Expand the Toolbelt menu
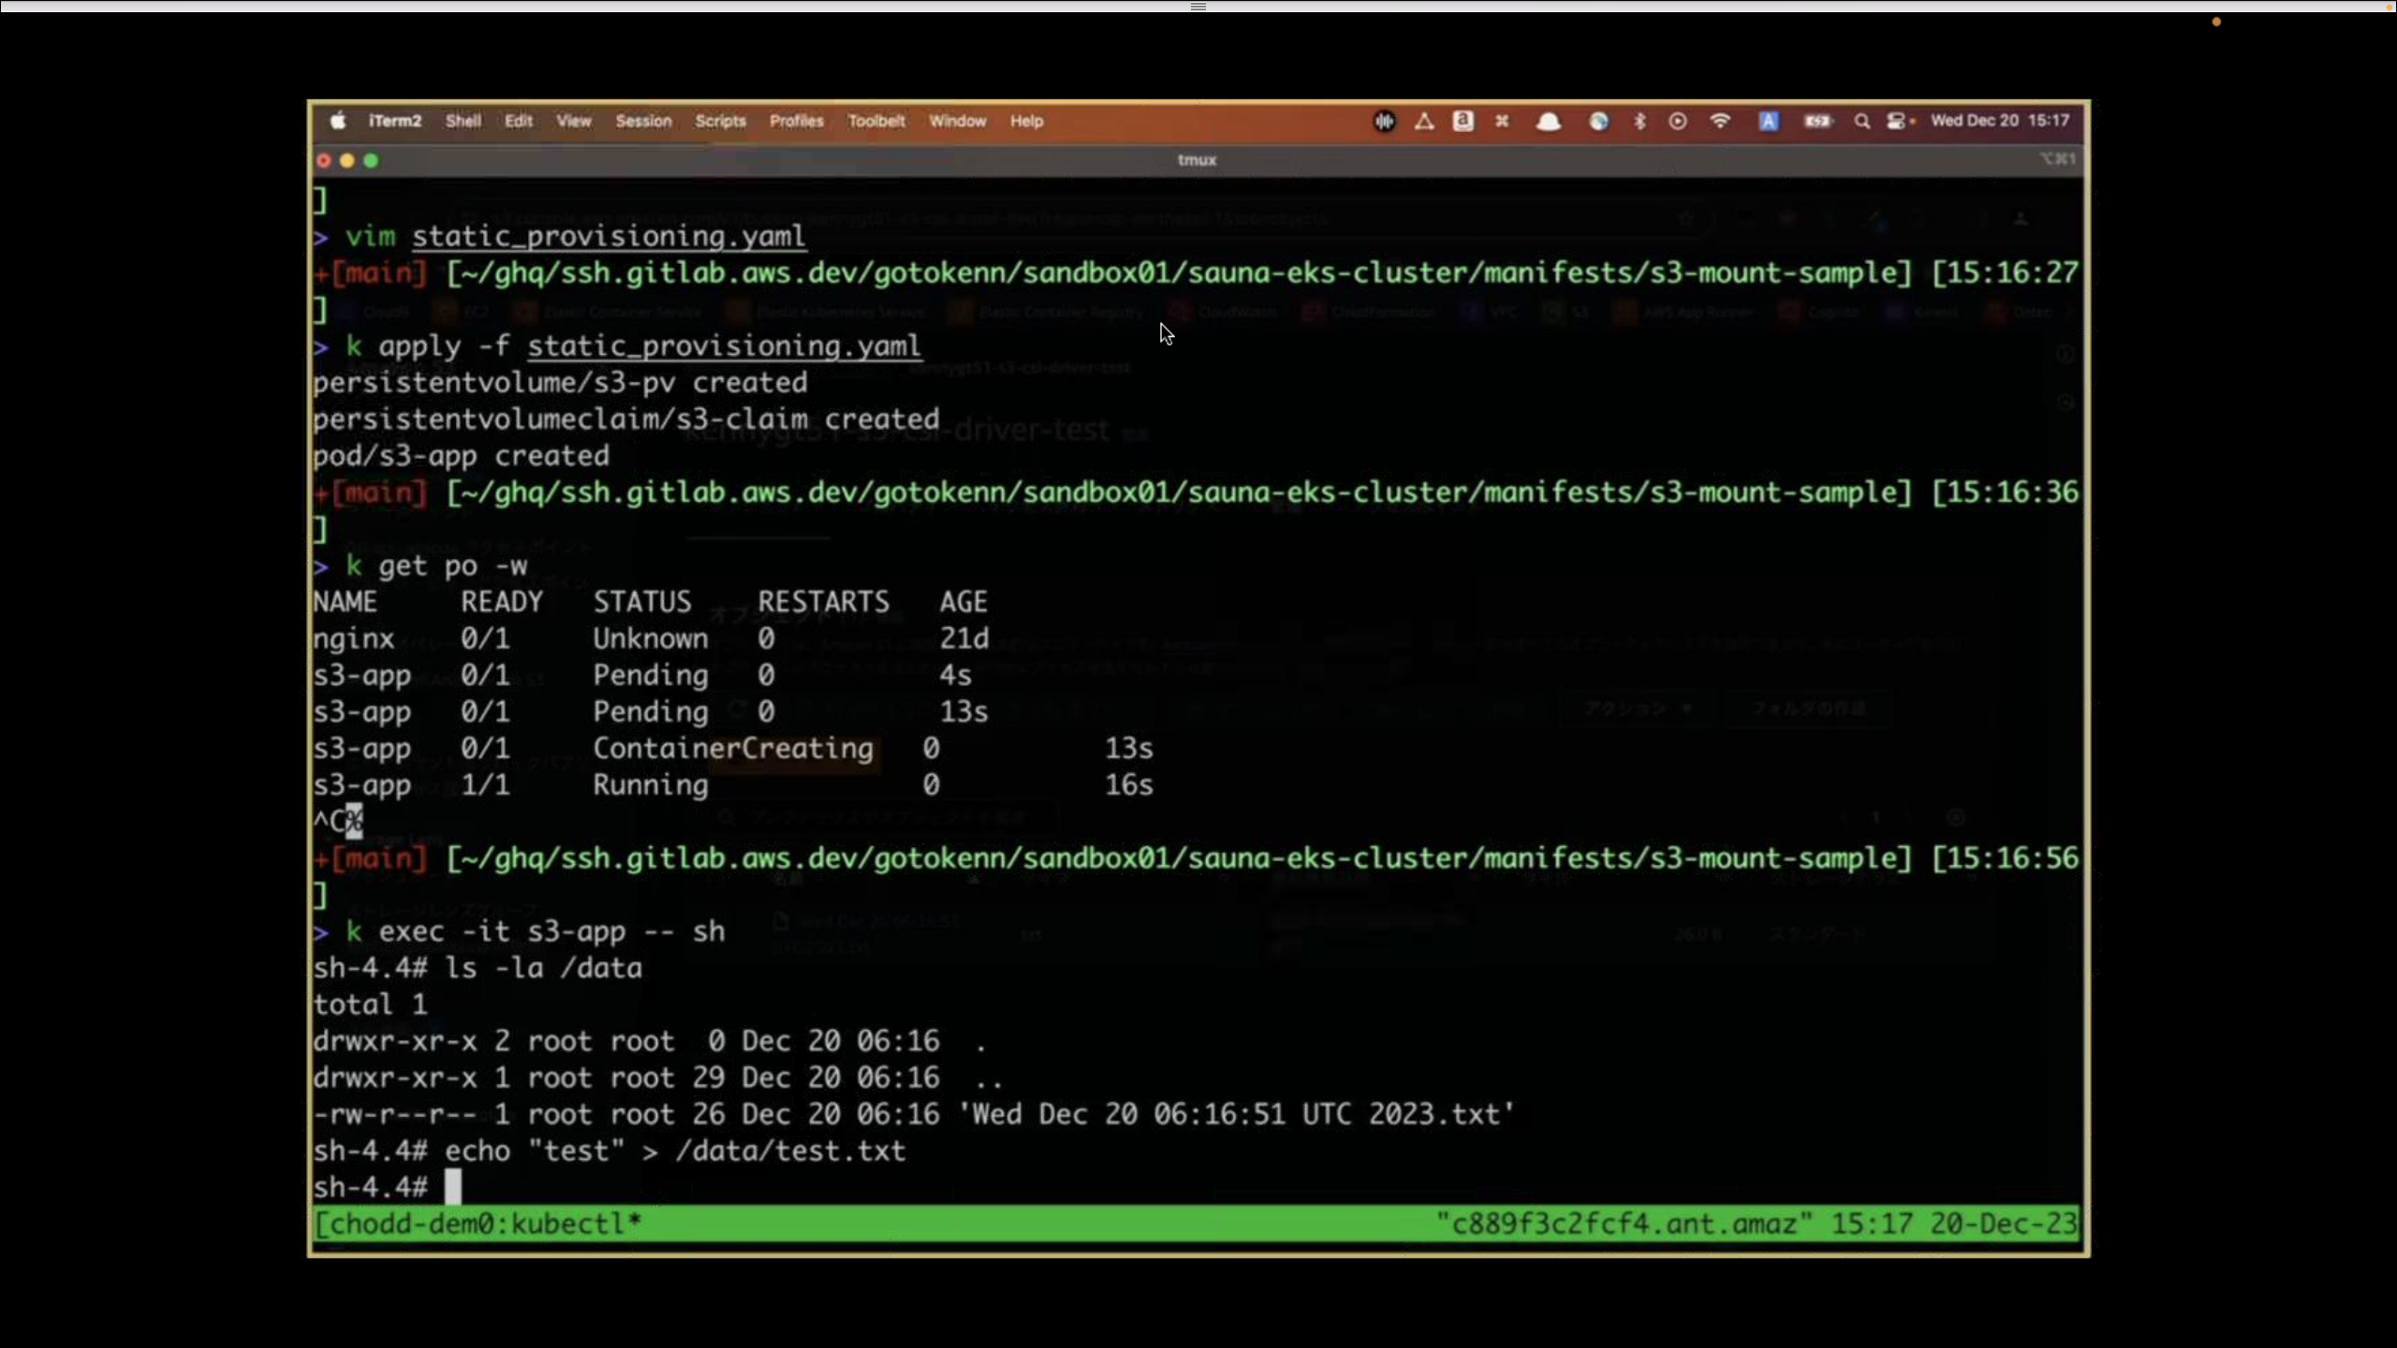This screenshot has height=1348, width=2397. pyautogui.click(x=876, y=121)
